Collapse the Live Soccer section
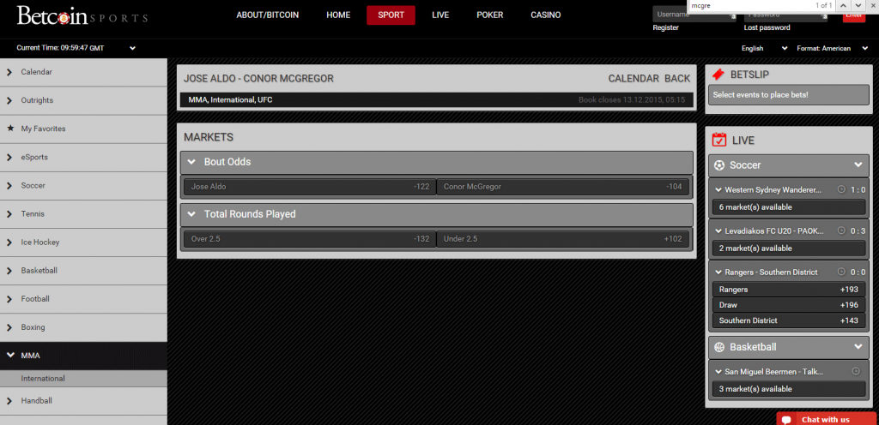879x425 pixels. [789, 165]
